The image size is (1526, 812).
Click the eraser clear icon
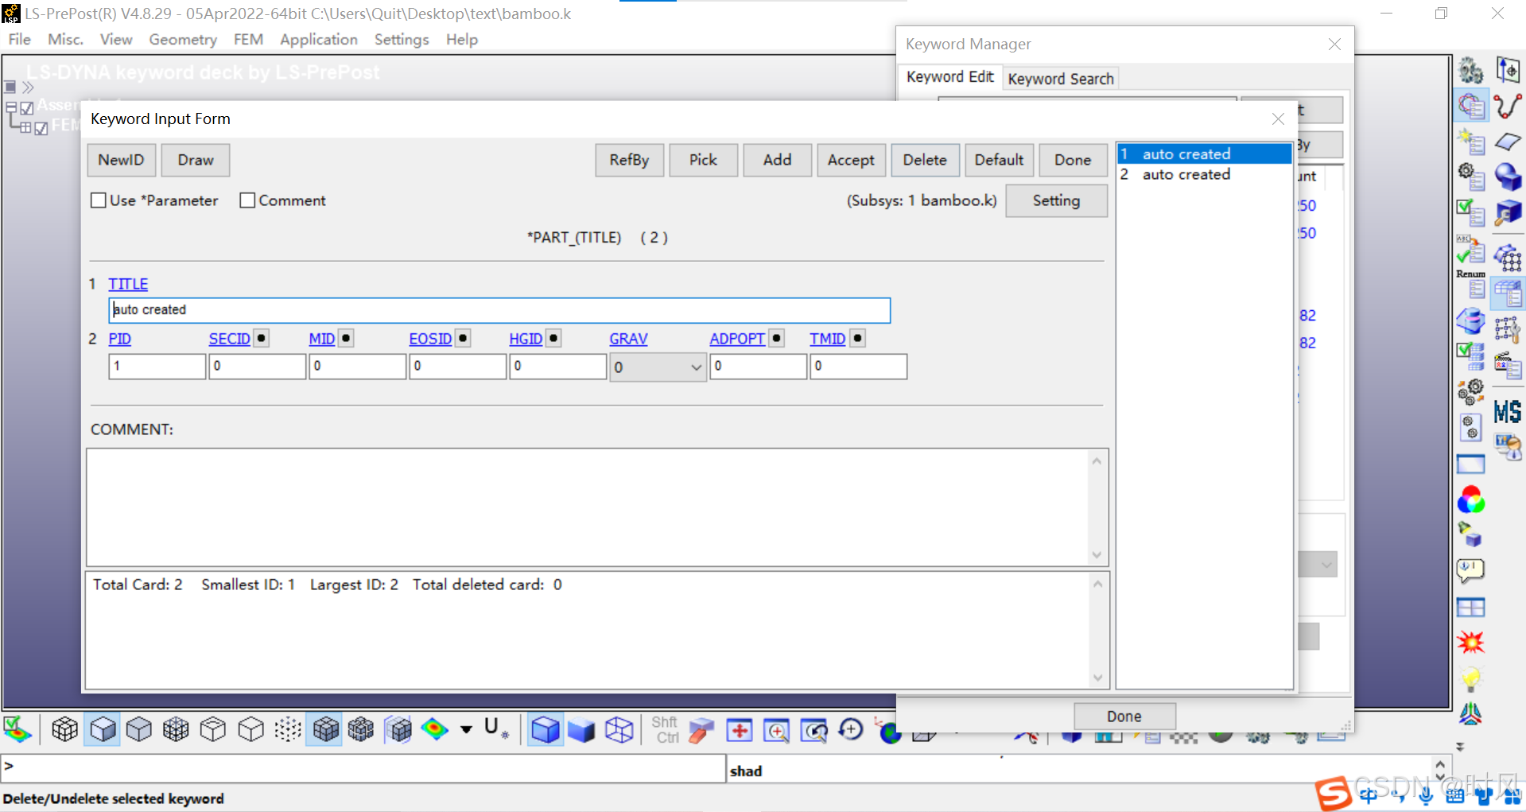tap(701, 730)
